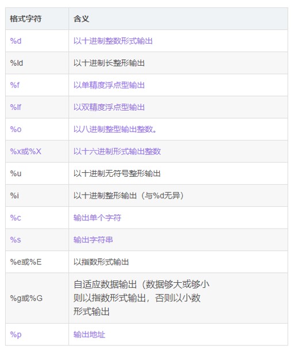Select the 输出字符串 description
This screenshot has height=349, width=296.
[93, 240]
